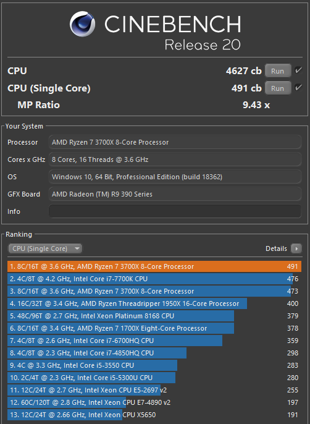Select the Xeon X5650 ranking row
Image resolution: width=310 pixels, height=424 pixels.
154,415
